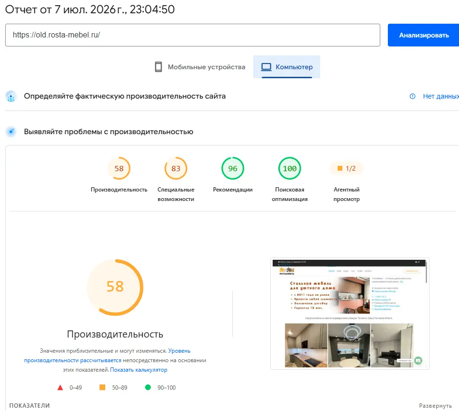Click the large 58 performance gauge
Screen dimensions: 459x411
[x=115, y=287]
